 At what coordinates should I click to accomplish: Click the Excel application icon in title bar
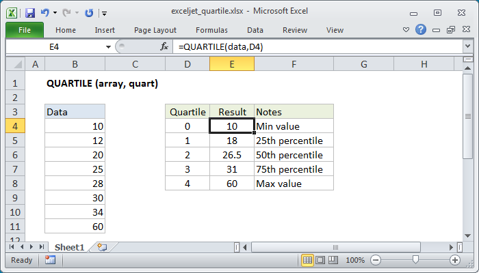pyautogui.click(x=12, y=13)
